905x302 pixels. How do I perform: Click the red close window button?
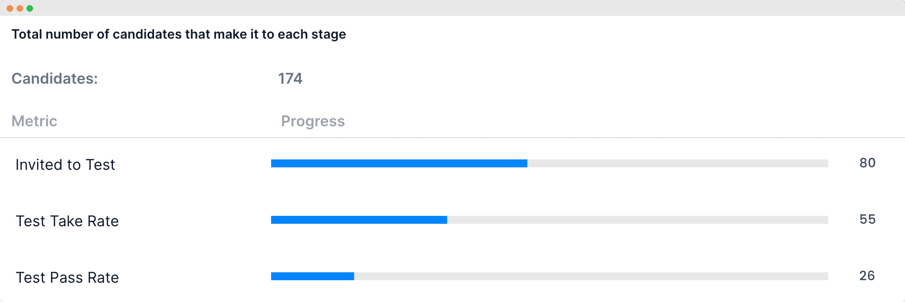[x=10, y=8]
